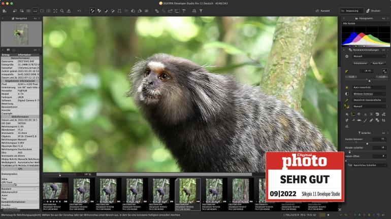391x219 pixels.
Task: Click the horizontal scrollbar above the filmstrip
Action: coord(174,174)
